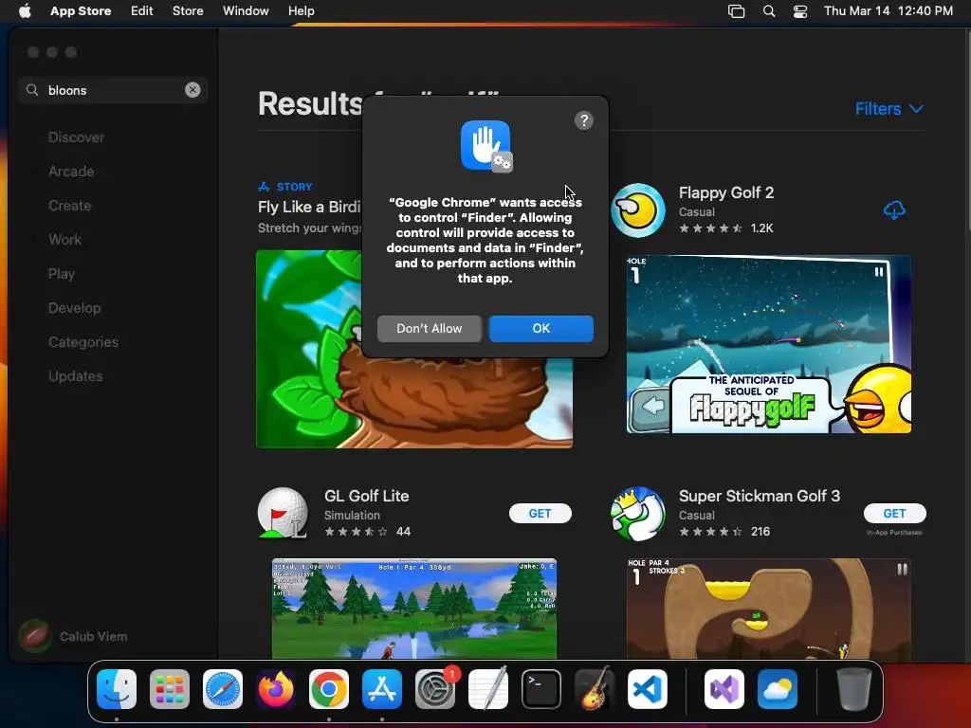Click Don't Allow in the permission dialog
971x728 pixels.
430,329
